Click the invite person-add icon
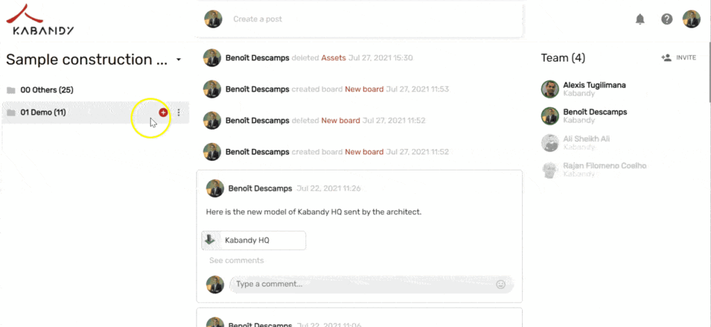Screen dimensions: 711x327 (x=666, y=58)
